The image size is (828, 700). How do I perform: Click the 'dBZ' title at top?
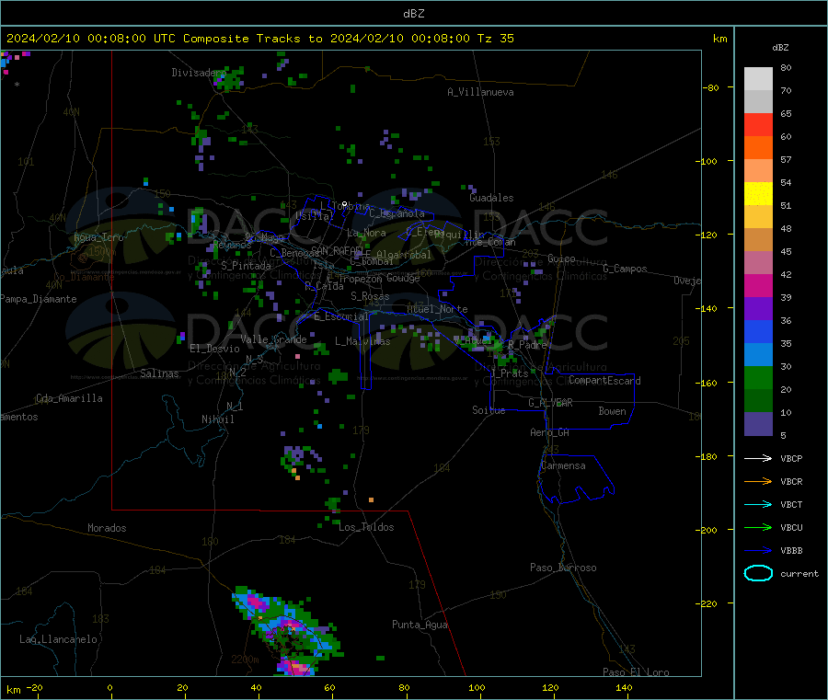[x=413, y=14]
